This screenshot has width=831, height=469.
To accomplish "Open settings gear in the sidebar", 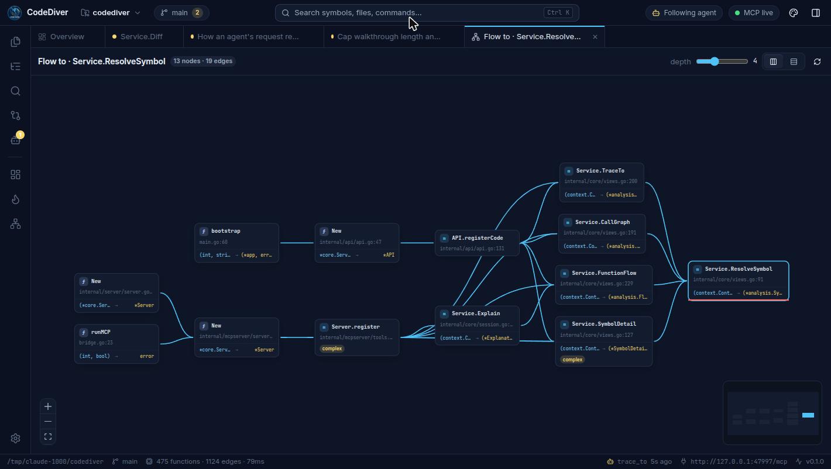I will point(16,438).
